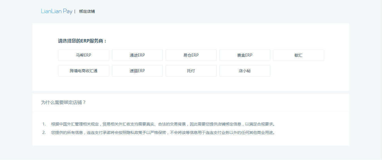The image size is (382, 160).
Task: Select the 易仓ERP option
Action: pyautogui.click(x=191, y=55)
